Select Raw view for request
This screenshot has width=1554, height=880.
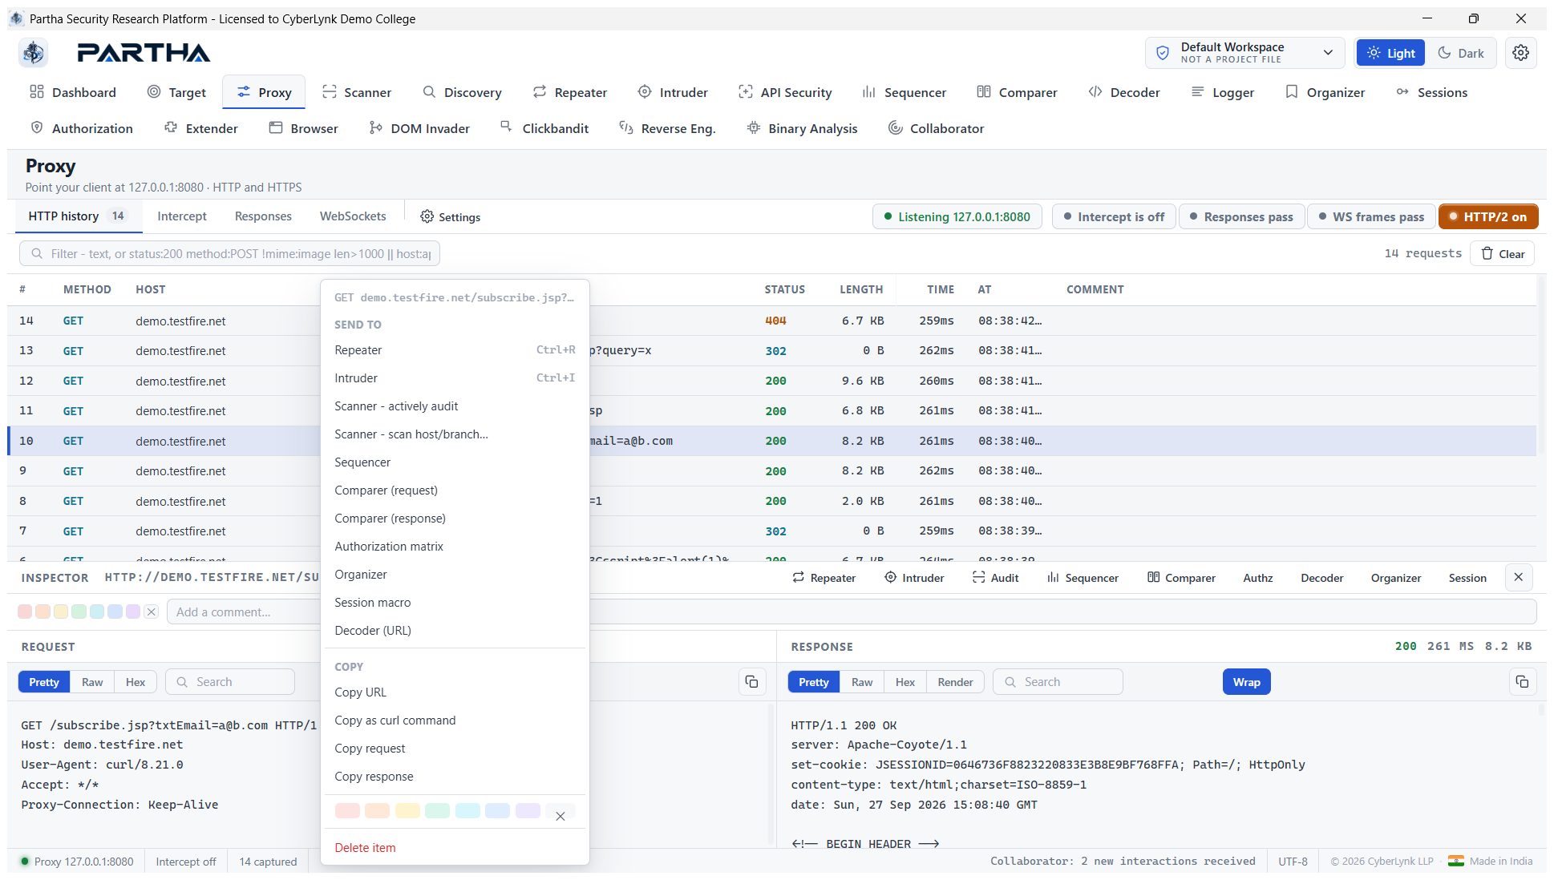[x=92, y=682]
